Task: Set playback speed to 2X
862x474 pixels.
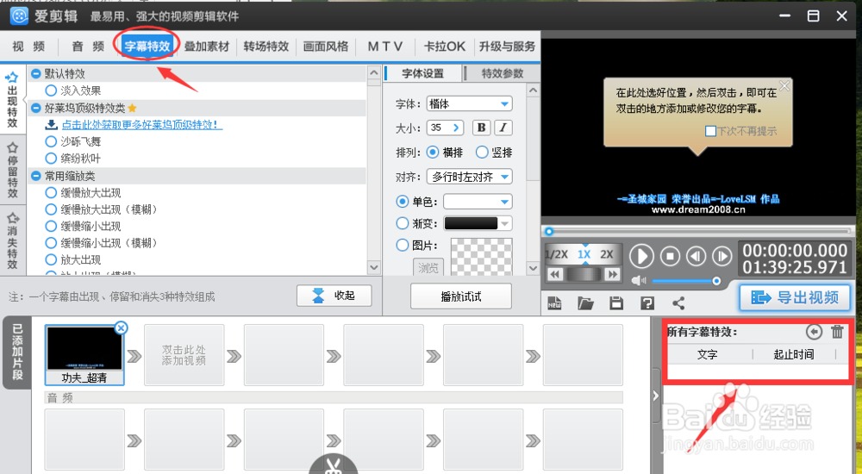Action: point(606,254)
